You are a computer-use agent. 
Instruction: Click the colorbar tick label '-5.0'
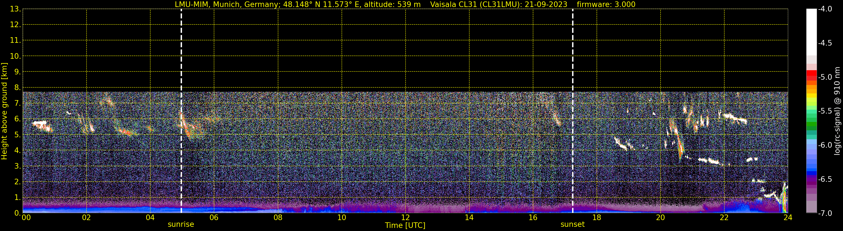(825, 77)
